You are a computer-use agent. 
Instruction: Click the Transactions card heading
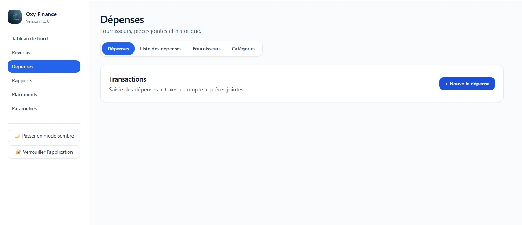[128, 79]
